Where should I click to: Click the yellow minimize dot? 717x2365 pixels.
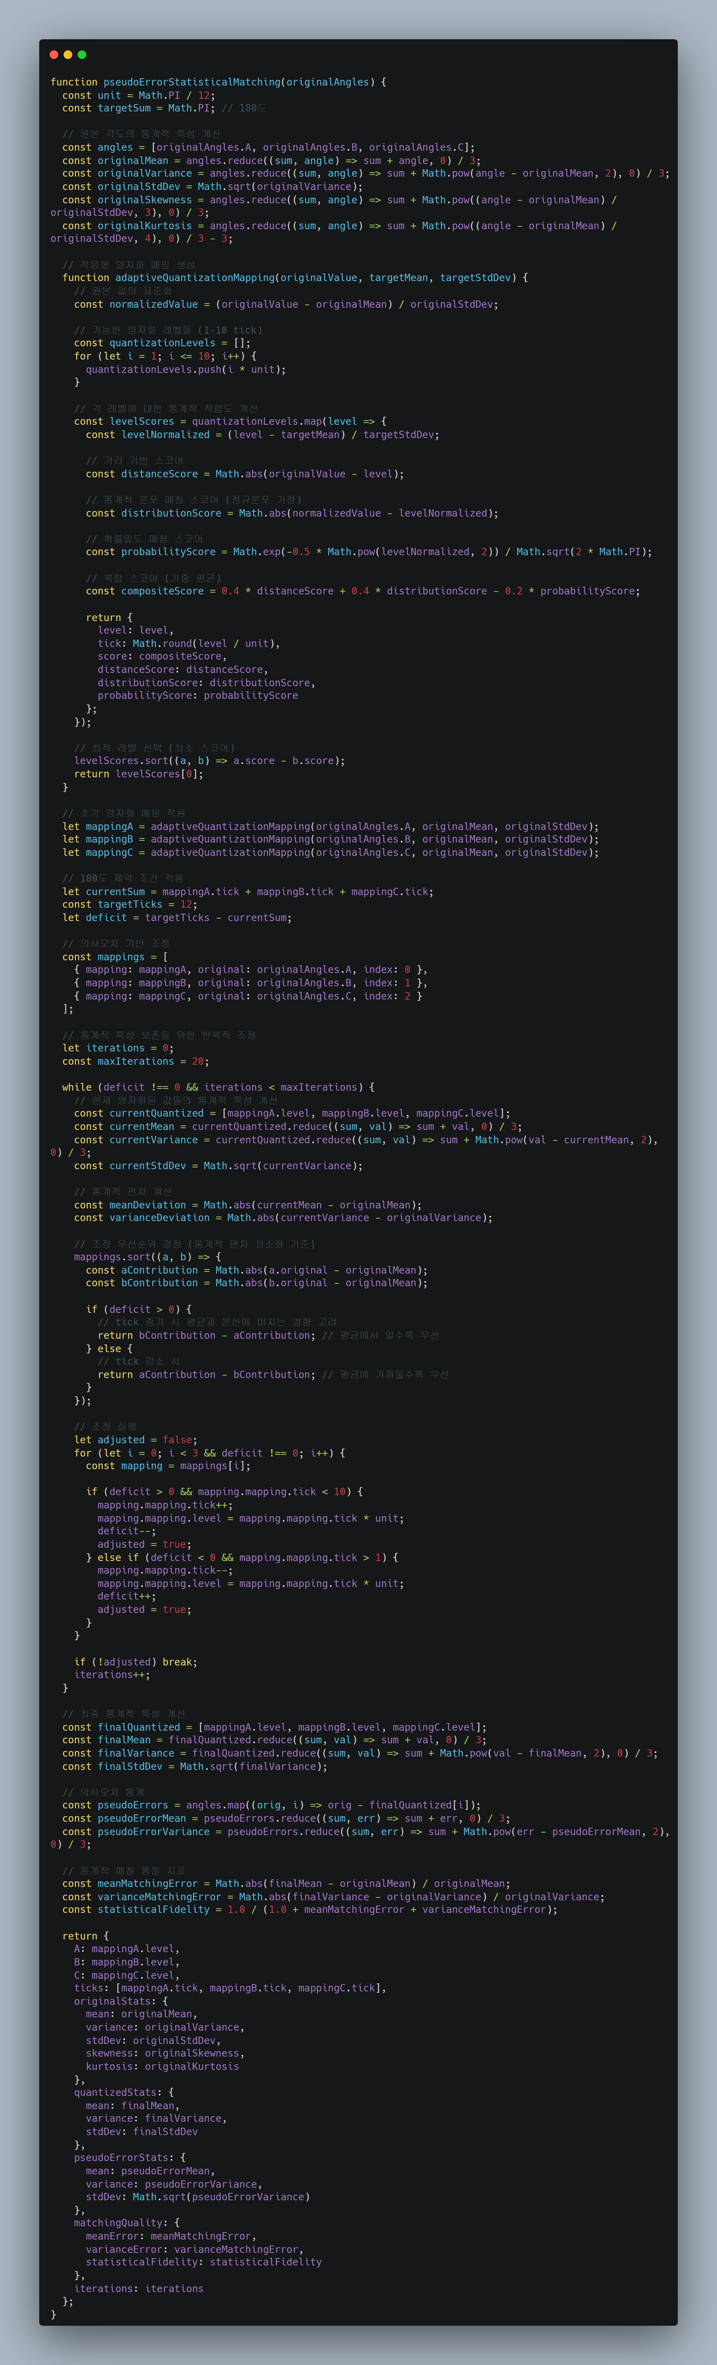pyautogui.click(x=68, y=55)
